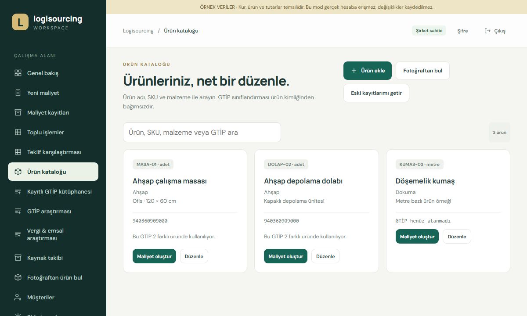The height and width of the screenshot is (316, 527).
Task: Click plus icon on Ürün ekle button
Action: [354, 71]
